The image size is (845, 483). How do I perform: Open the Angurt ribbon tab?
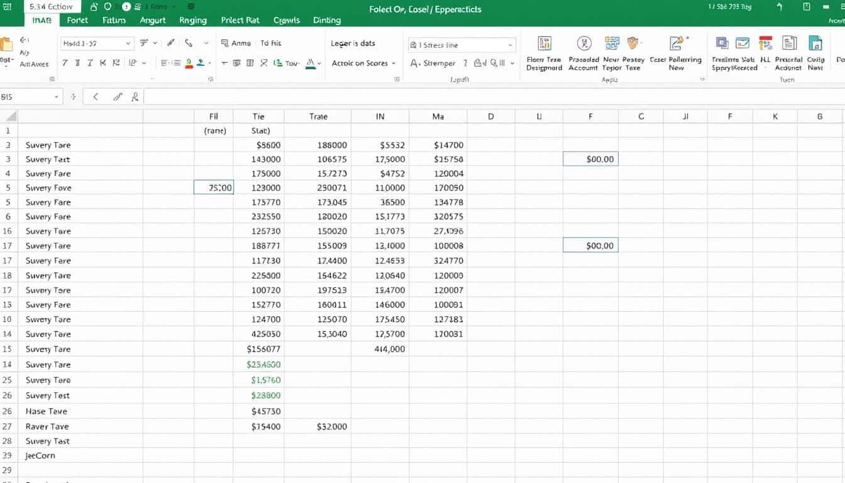click(153, 20)
